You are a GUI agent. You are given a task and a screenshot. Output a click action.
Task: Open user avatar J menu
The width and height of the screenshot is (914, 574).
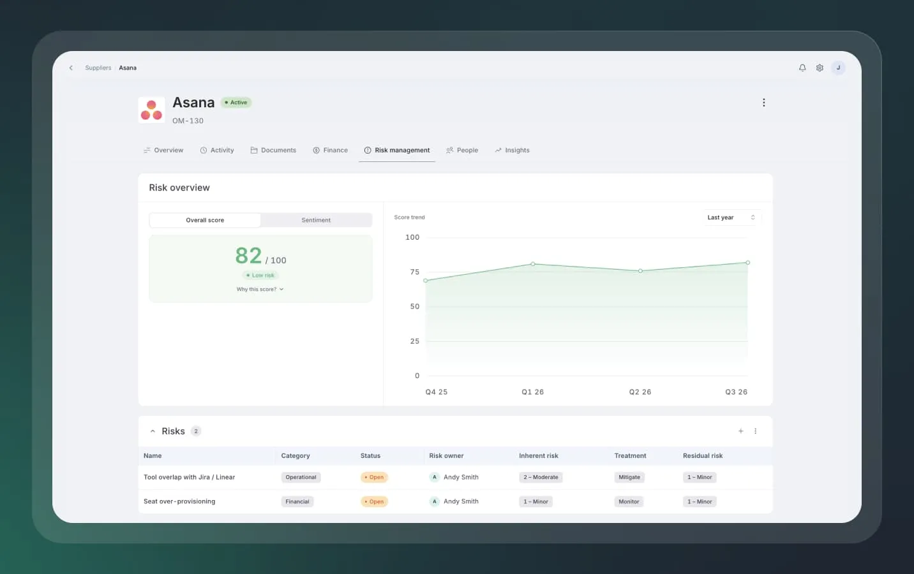838,68
